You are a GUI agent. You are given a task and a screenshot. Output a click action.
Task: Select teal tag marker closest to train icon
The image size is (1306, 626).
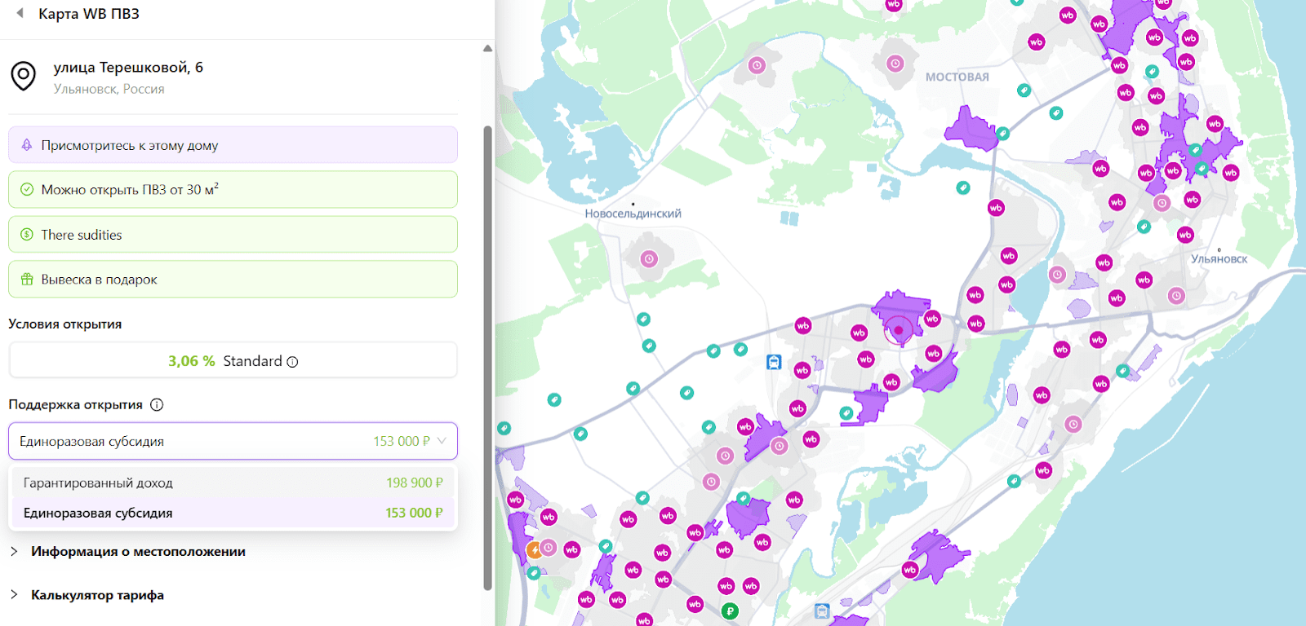740,350
